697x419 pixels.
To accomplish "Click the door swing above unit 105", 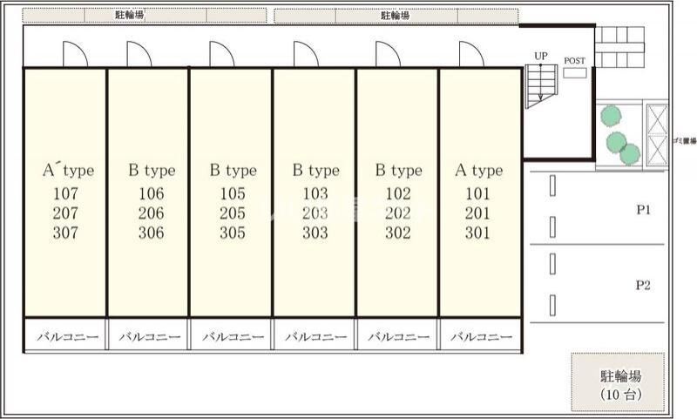I will click(x=222, y=54).
